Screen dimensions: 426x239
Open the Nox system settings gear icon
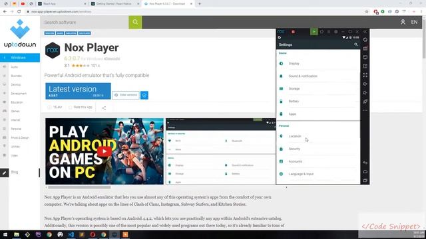pyautogui.click(x=335, y=32)
